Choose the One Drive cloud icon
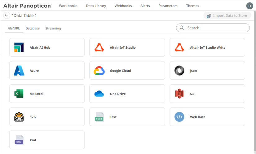 (99, 94)
